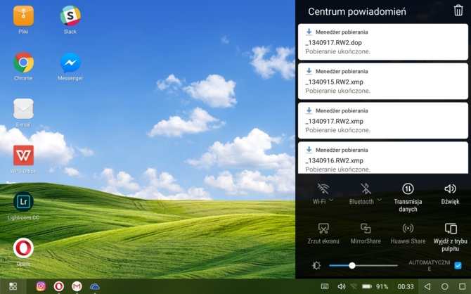471x294 pixels.
Task: Click the 91% battery percentage text
Action: pyautogui.click(x=382, y=286)
